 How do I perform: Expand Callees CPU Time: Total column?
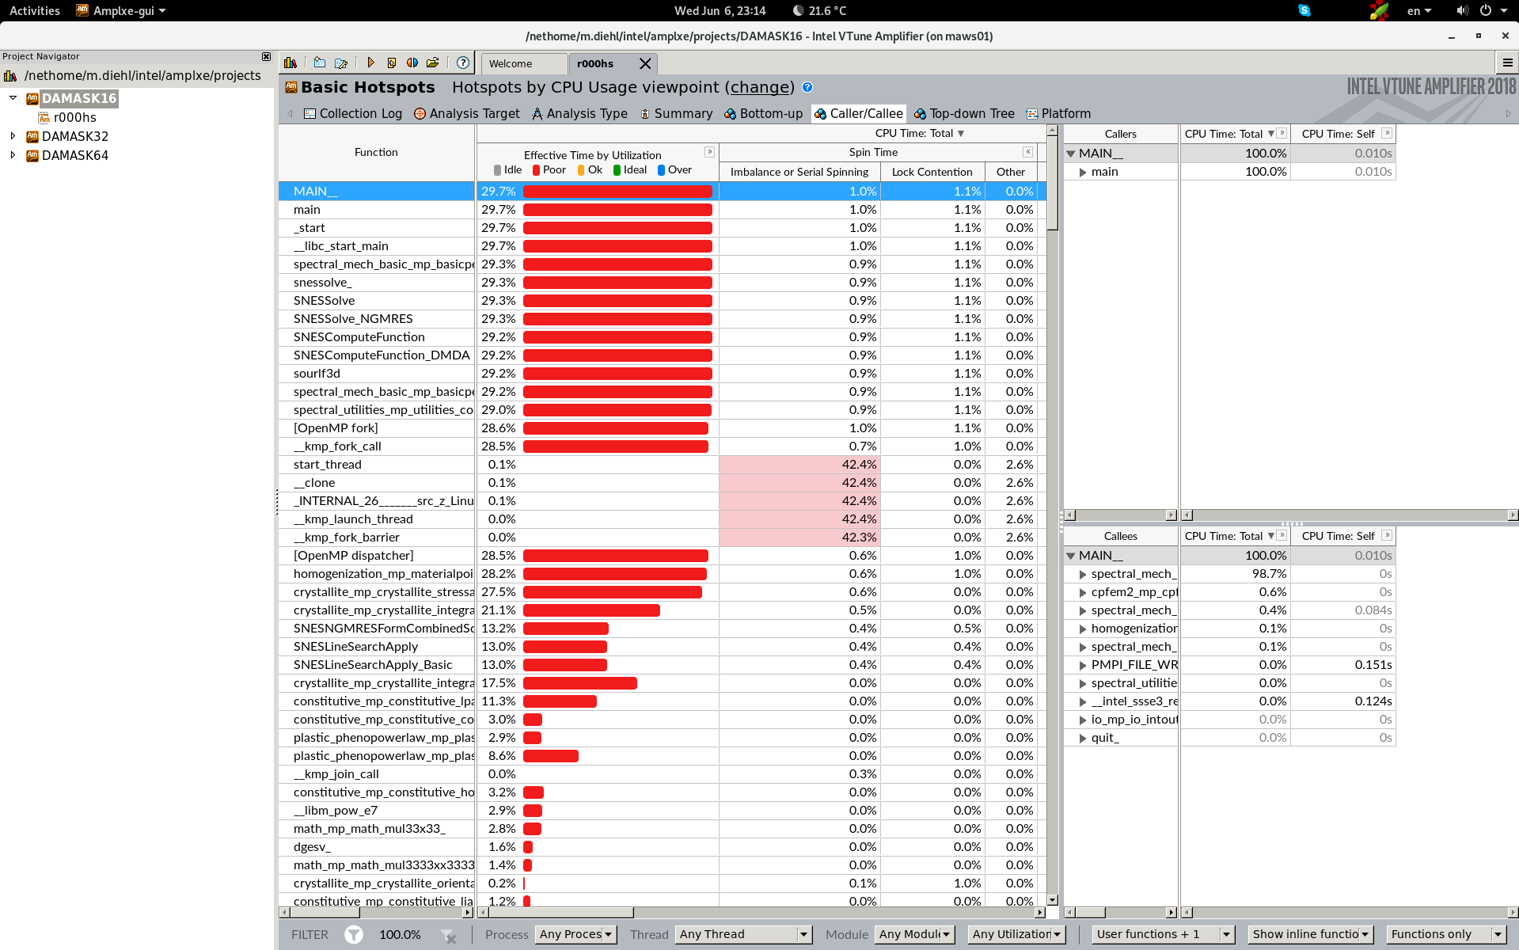1282,535
